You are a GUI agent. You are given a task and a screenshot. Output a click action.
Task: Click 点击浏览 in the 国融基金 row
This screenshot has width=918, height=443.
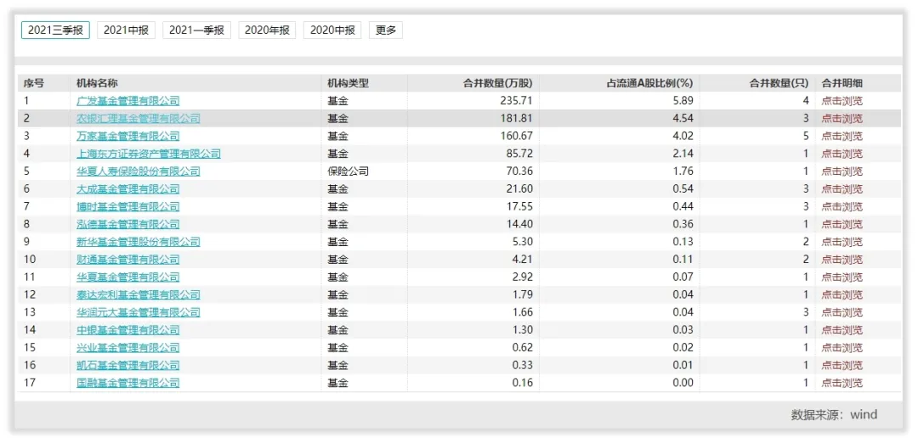point(841,383)
